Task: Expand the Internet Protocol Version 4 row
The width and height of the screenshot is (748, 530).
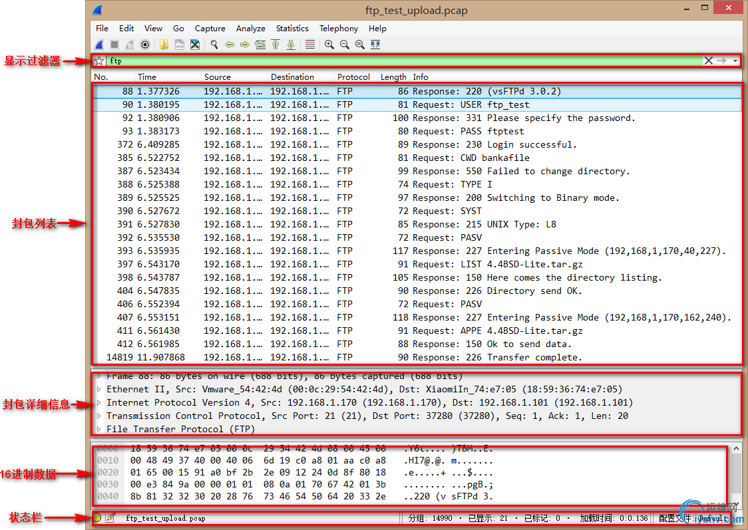Action: point(98,403)
